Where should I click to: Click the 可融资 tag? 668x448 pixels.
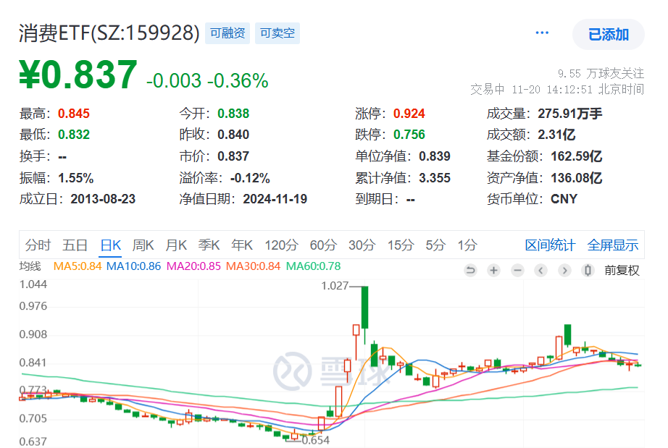(x=227, y=33)
